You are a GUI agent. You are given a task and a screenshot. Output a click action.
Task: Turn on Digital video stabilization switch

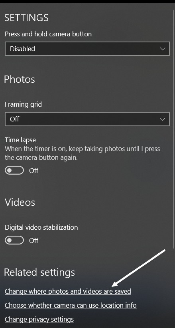pyautogui.click(x=14, y=240)
